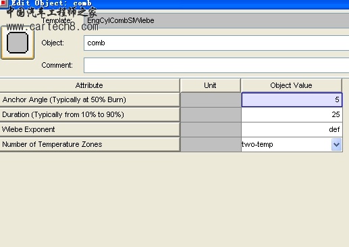Click the Attribute column header
The height and width of the screenshot is (247, 349).
tap(89, 85)
